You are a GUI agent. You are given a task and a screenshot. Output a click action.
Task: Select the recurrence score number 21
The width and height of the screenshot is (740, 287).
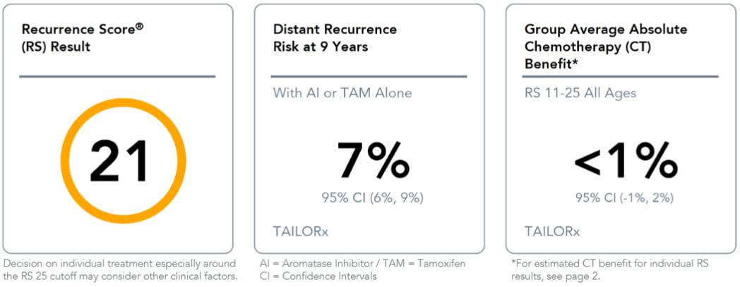pyautogui.click(x=119, y=161)
